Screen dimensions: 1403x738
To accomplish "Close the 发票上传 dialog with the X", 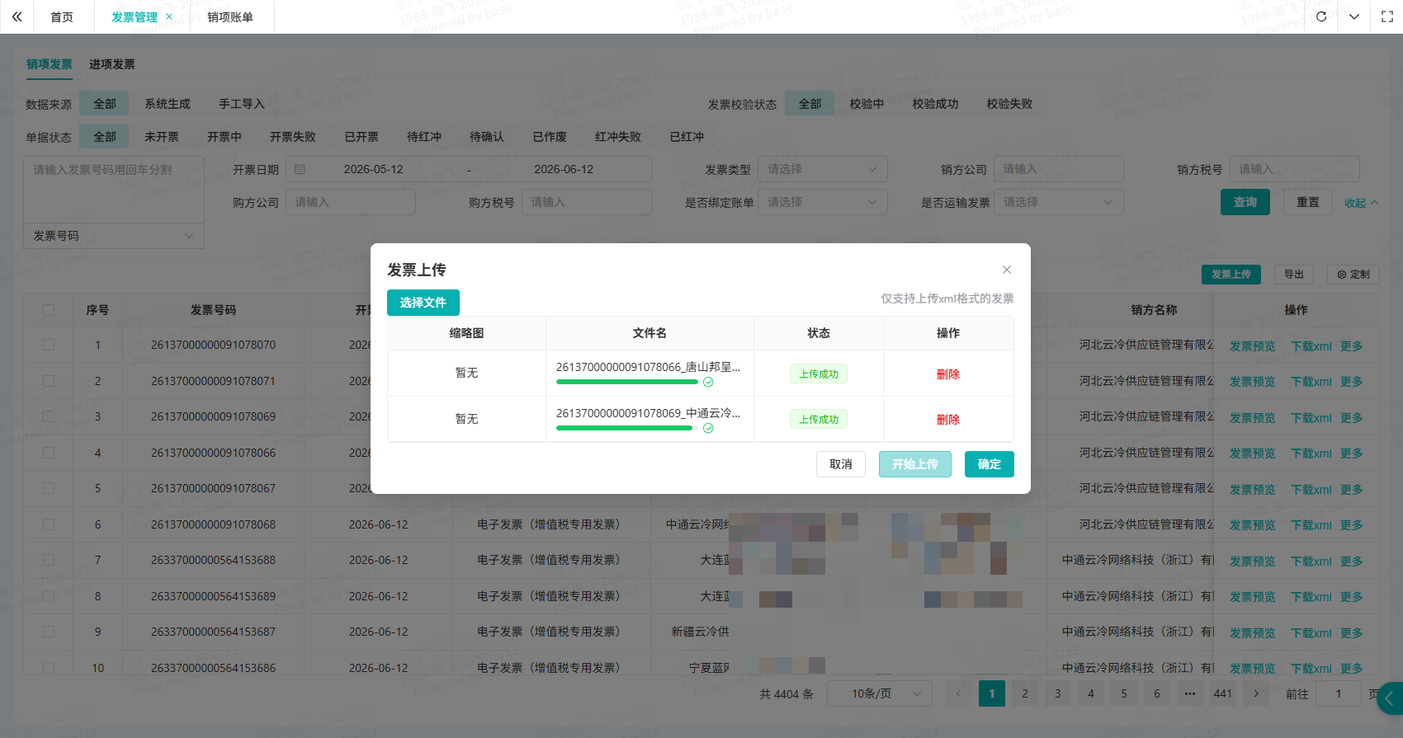I will tap(1007, 270).
